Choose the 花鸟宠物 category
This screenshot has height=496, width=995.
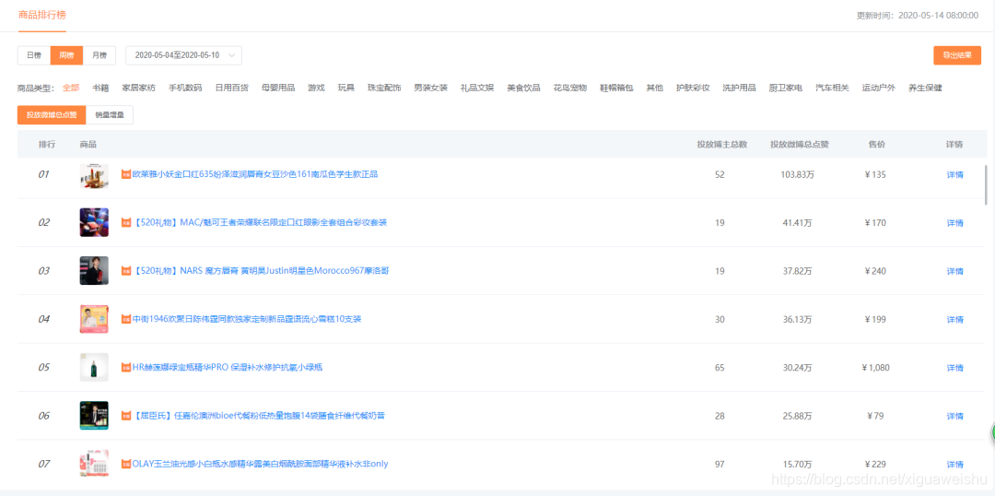tap(570, 88)
